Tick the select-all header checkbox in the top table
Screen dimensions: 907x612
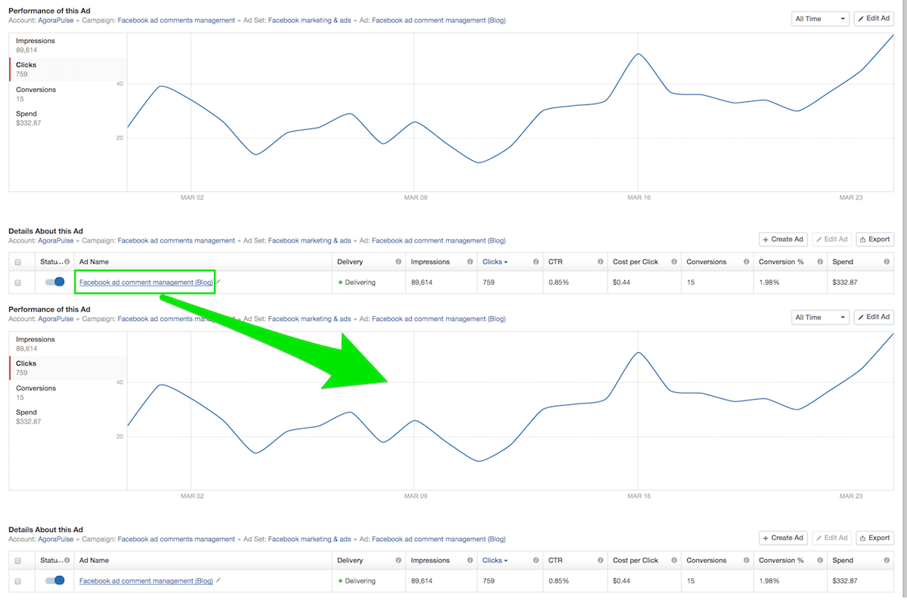pos(18,262)
